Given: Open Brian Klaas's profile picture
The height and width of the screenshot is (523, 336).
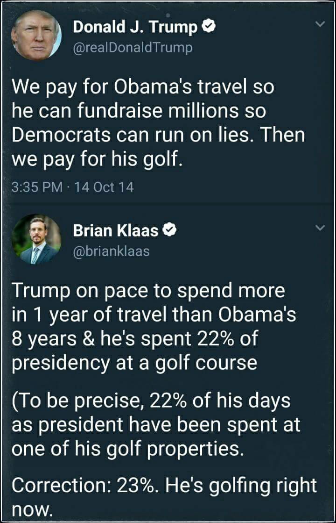Looking at the screenshot, I should [x=36, y=239].
